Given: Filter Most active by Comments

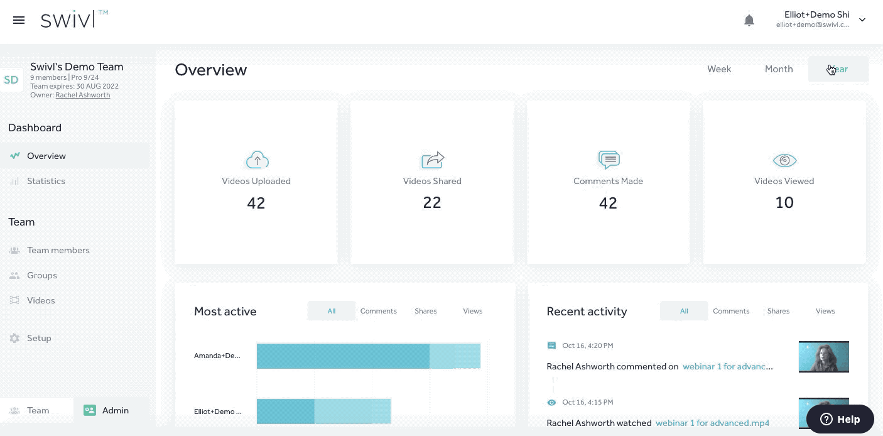Looking at the screenshot, I should [378, 311].
